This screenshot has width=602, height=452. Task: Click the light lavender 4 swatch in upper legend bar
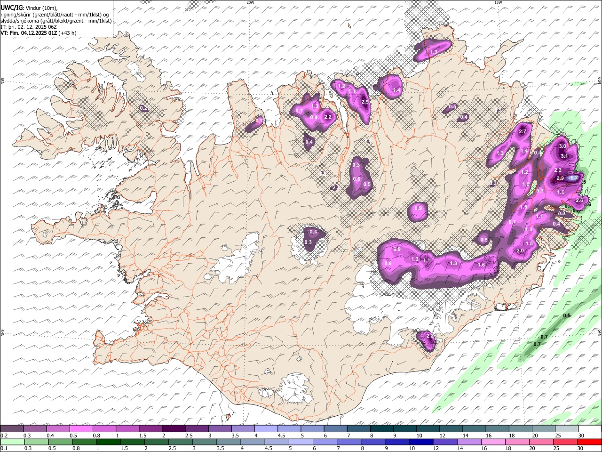pos(266,429)
